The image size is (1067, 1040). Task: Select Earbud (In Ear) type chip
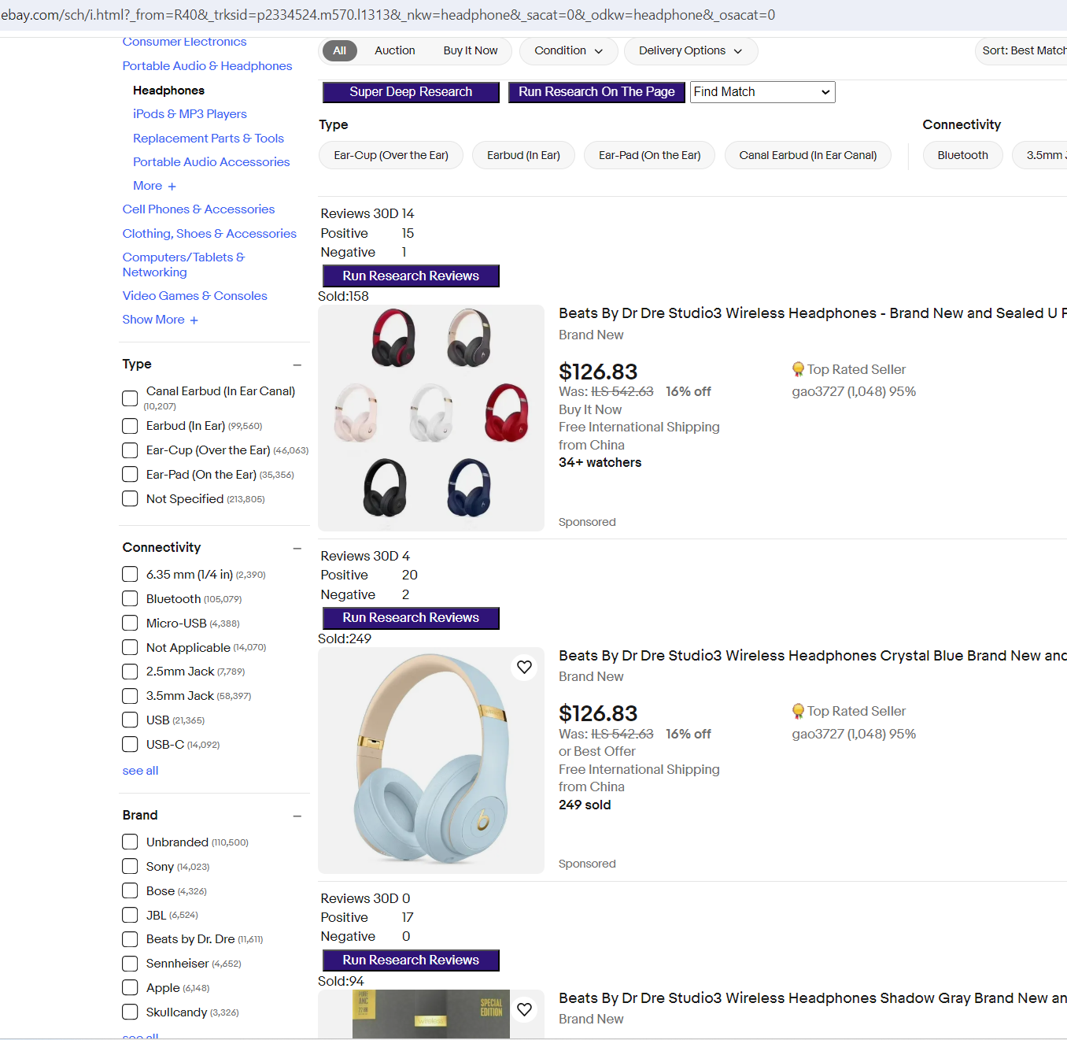[x=523, y=156]
